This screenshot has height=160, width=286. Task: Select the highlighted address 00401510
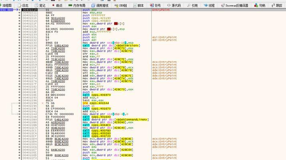click(x=30, y=10)
